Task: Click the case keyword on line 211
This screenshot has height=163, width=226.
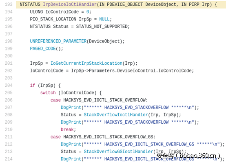Action: click(x=55, y=137)
